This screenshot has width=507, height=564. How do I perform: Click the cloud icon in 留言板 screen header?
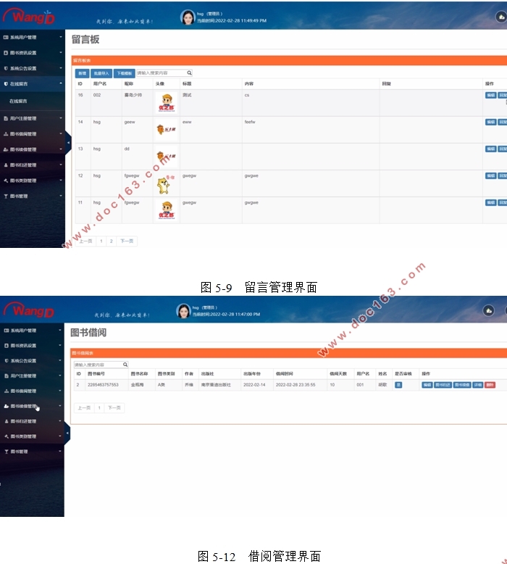point(501,17)
